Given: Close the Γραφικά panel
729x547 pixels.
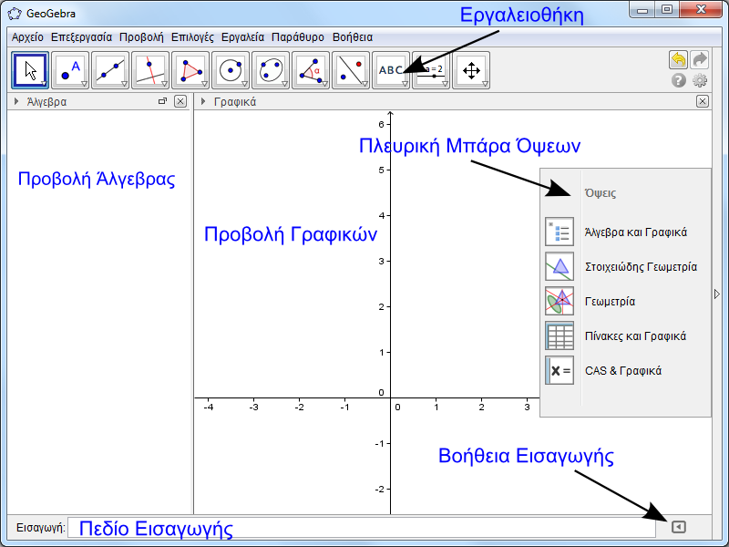Looking at the screenshot, I should pos(703,101).
